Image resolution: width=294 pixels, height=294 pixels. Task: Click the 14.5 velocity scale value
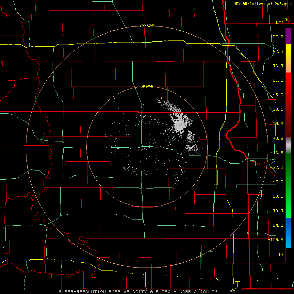pyautogui.click(x=278, y=124)
